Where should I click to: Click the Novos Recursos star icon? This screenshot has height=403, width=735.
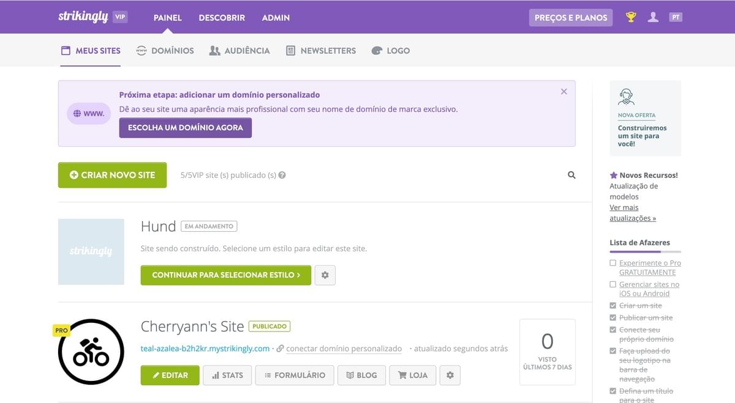click(614, 176)
